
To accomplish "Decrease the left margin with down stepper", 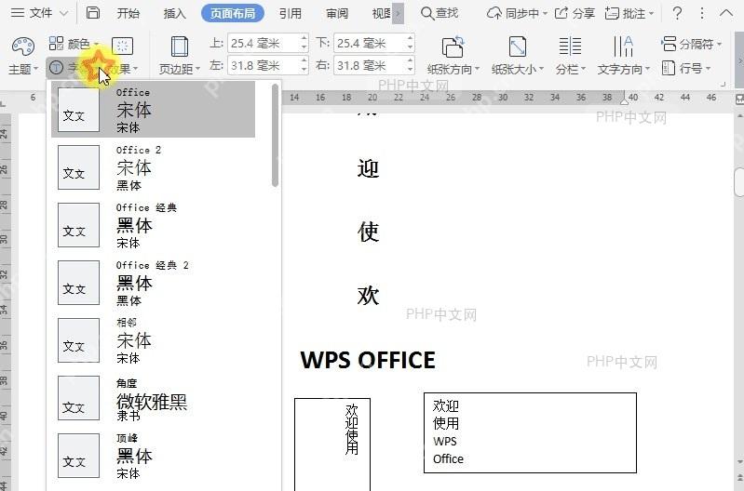I will click(304, 70).
